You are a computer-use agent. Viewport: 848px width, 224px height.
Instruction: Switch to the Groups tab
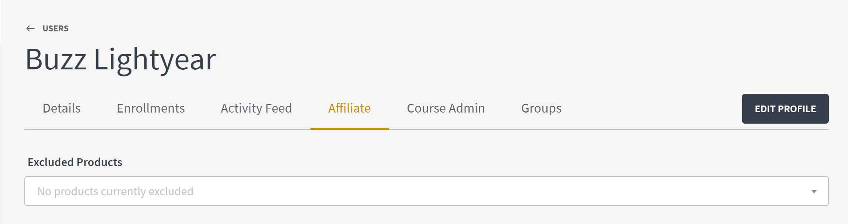click(x=541, y=108)
